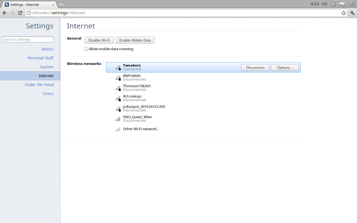Click the VNU_Guest_Wlan signal icon

(x=118, y=119)
